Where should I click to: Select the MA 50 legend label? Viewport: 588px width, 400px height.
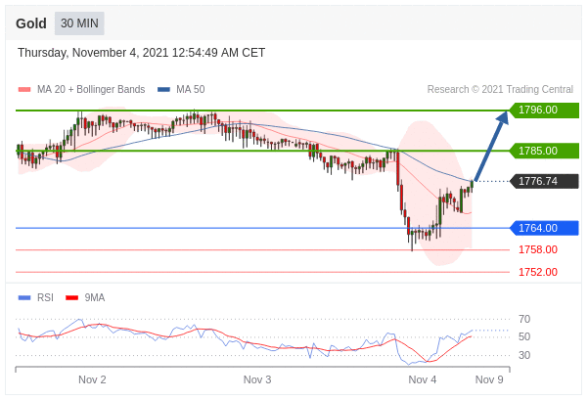coord(191,90)
